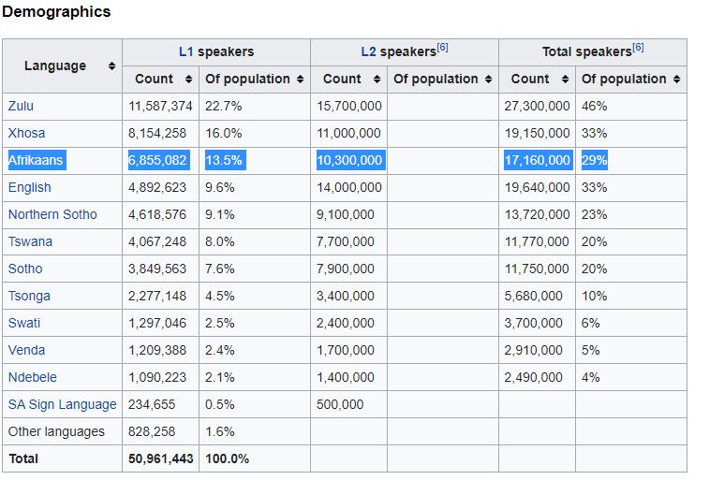The height and width of the screenshot is (480, 724).
Task: Click Total L1 count 50,961,443
Action: 161,459
